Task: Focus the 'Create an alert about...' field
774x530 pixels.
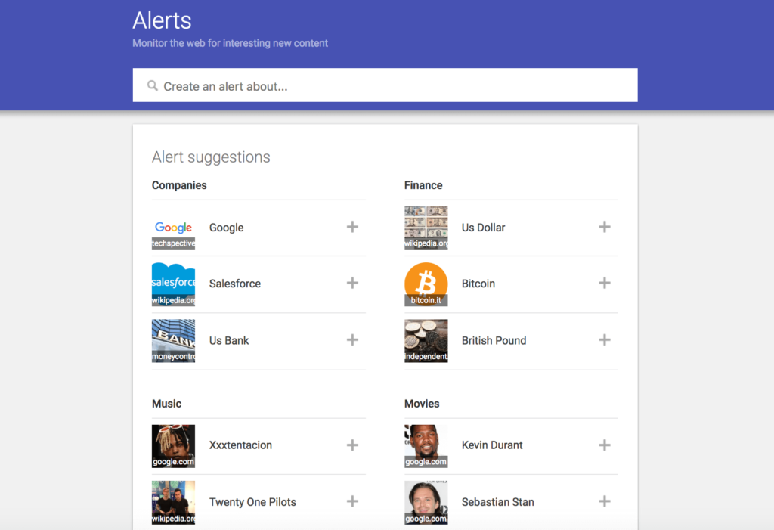Action: pos(385,85)
